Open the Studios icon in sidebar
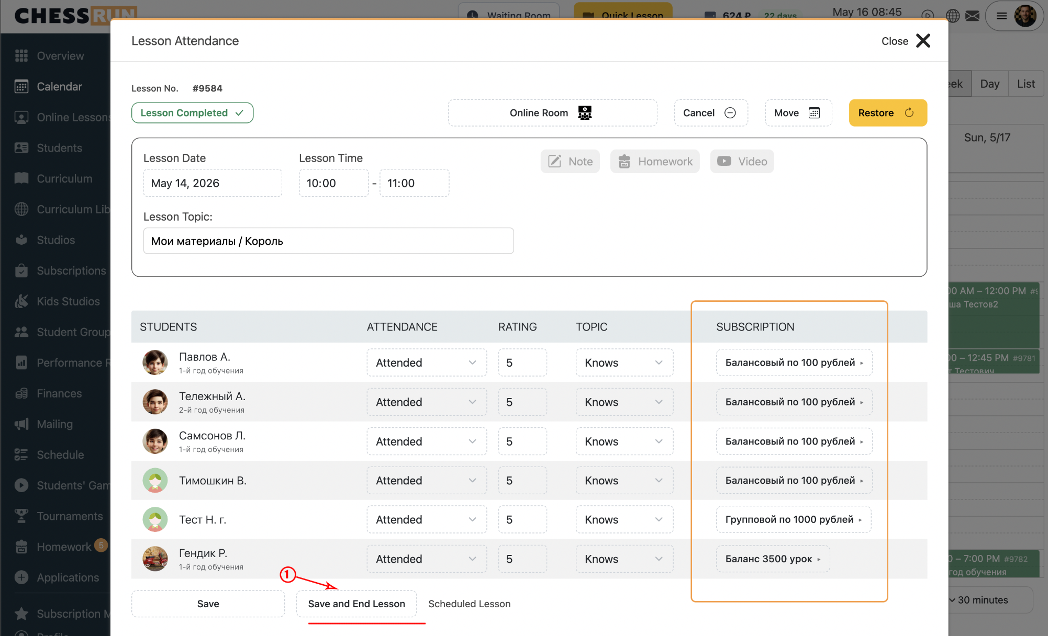The width and height of the screenshot is (1048, 636). 21,240
